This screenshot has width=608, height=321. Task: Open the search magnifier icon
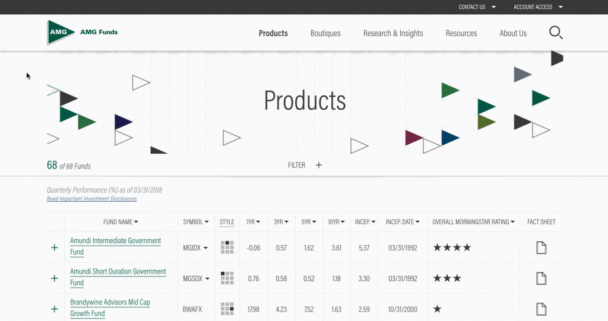[x=556, y=33]
